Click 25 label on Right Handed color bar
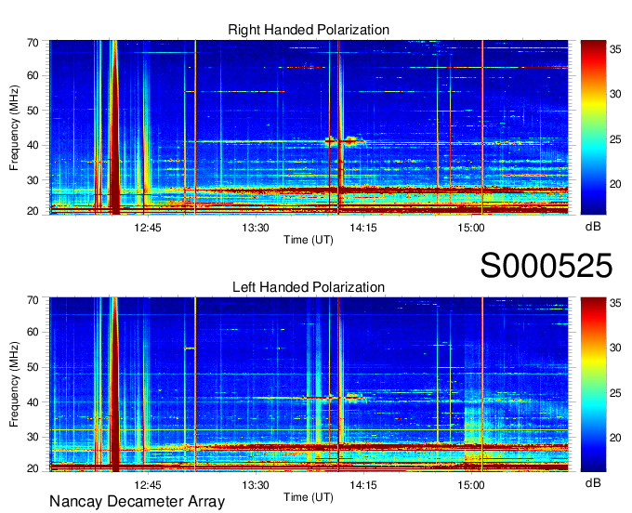Image resolution: width=632 pixels, height=513 pixels. pyautogui.click(x=615, y=139)
